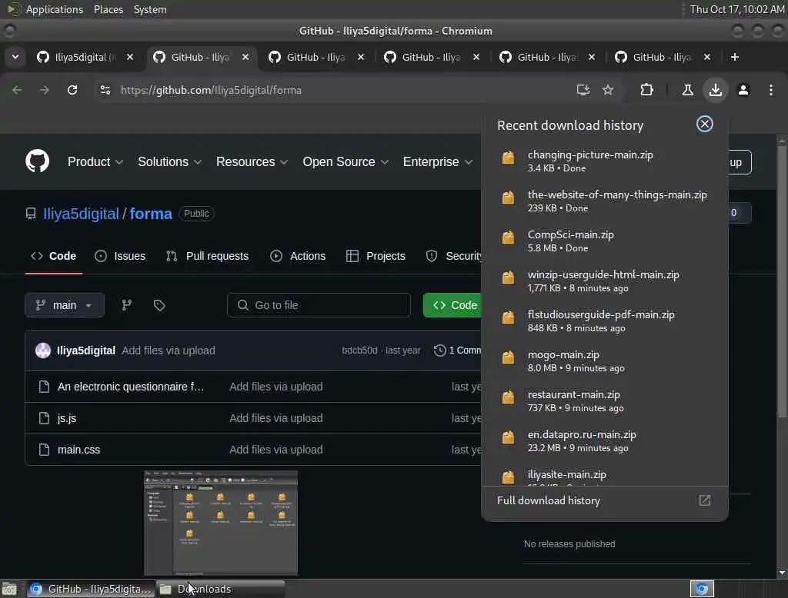Screen dimensions: 788x598
Task: Open the Pull requests tab
Action: pyautogui.click(x=207, y=256)
